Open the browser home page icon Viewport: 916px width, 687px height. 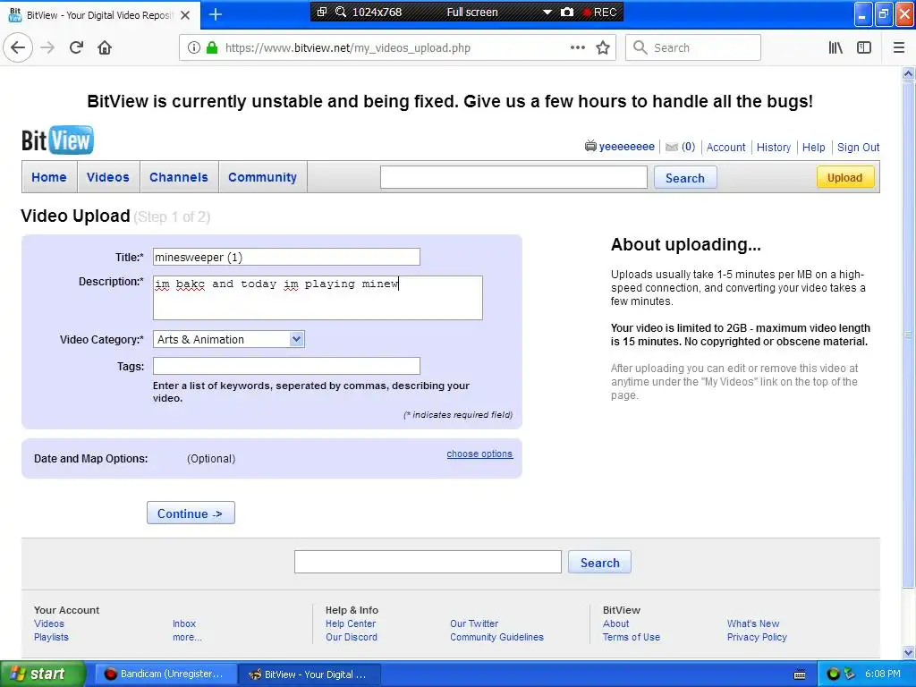click(105, 48)
